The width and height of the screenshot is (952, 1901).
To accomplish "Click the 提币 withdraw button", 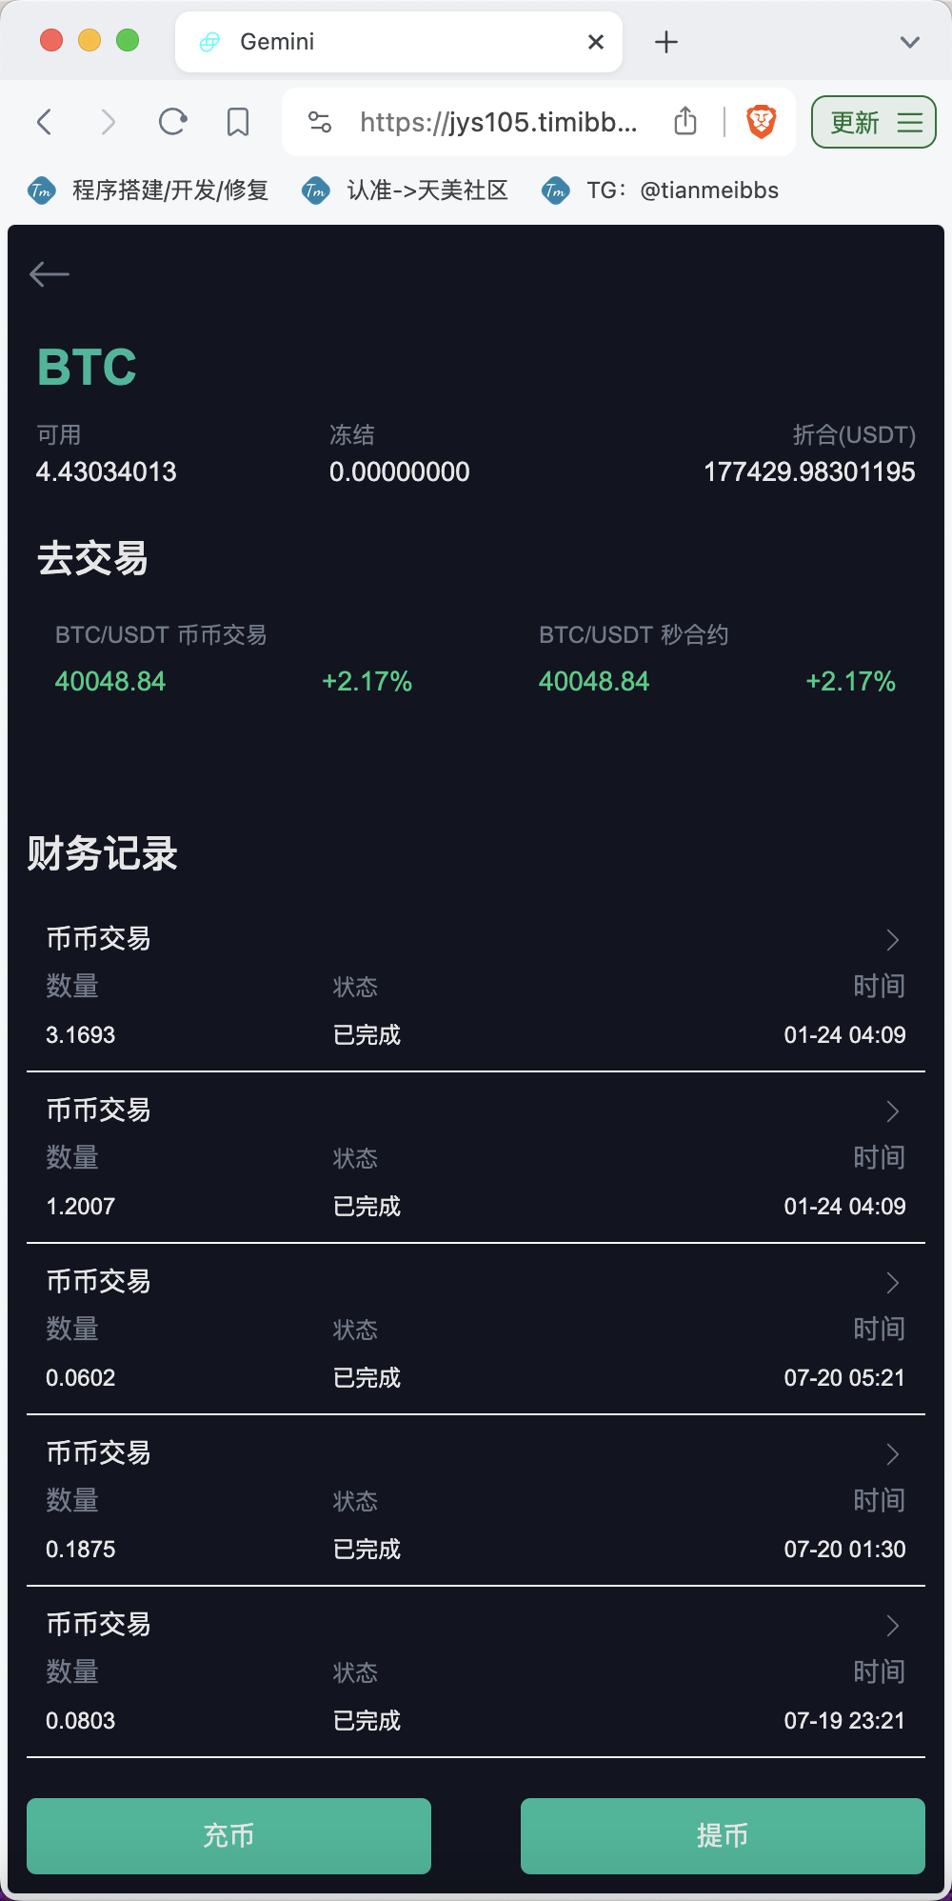I will 723,1835.
